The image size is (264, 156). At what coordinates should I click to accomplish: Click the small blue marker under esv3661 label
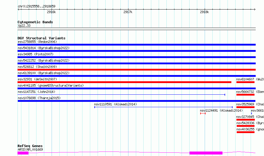252,113
